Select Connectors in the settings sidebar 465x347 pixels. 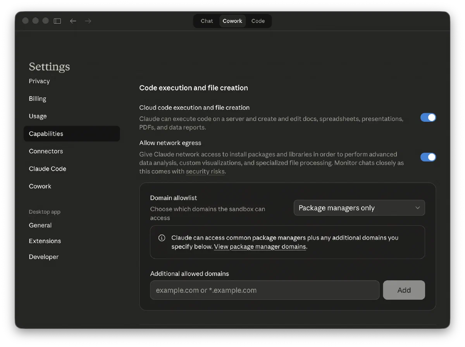46,151
